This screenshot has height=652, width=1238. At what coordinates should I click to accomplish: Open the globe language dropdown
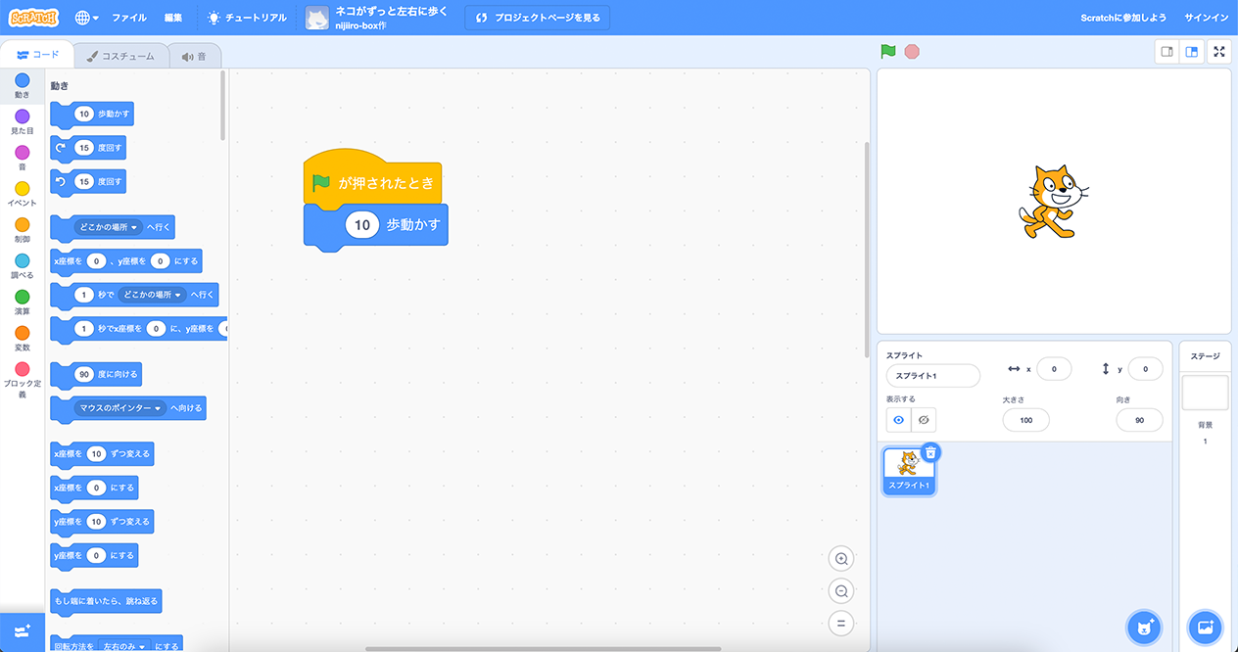click(x=86, y=18)
